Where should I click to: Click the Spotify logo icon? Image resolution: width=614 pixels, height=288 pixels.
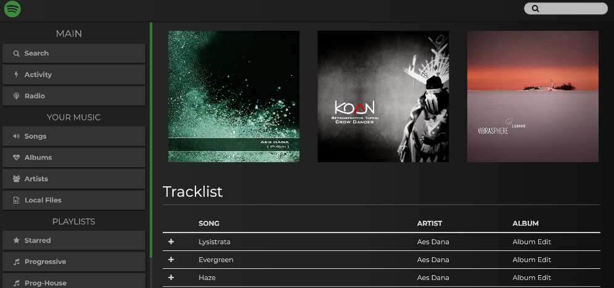[x=12, y=9]
